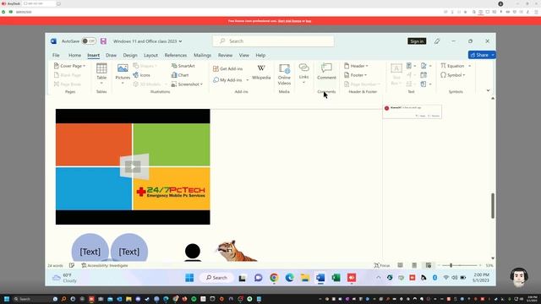Click the weather widget showing Cloudy
This screenshot has width=541, height=304.
[64, 278]
